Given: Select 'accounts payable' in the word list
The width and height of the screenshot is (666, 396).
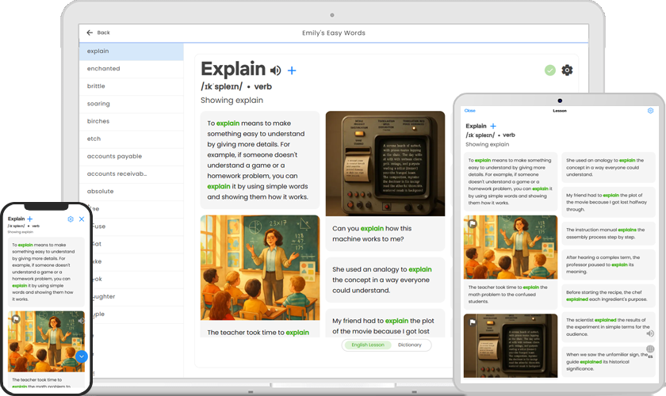Looking at the screenshot, I should coord(132,157).
